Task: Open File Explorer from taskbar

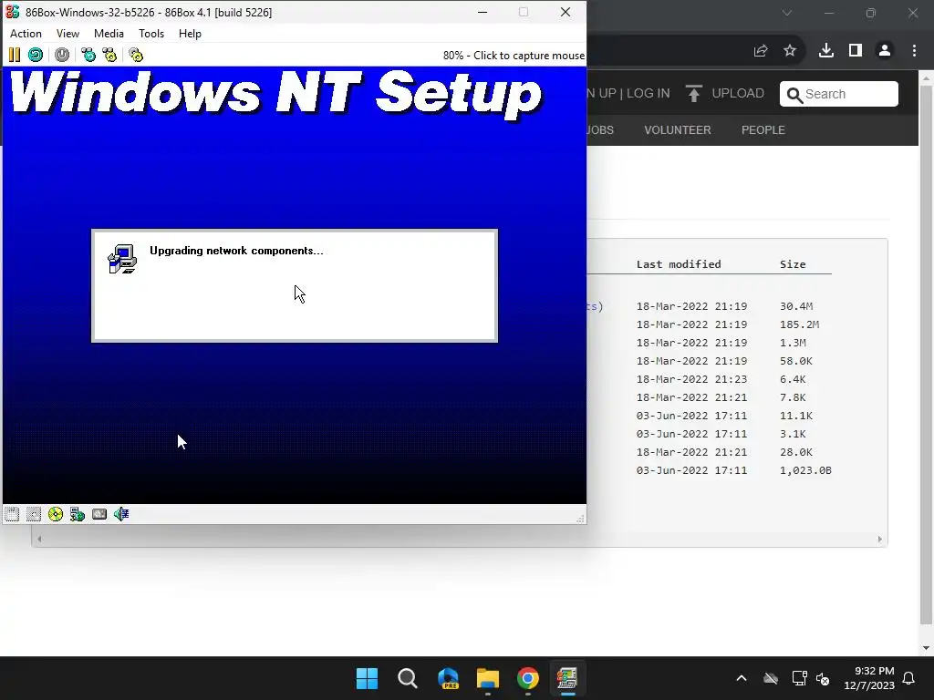Action: click(488, 678)
